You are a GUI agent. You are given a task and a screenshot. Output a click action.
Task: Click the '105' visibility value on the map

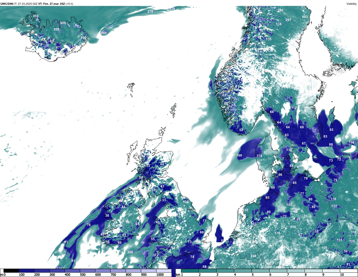click(x=352, y=241)
